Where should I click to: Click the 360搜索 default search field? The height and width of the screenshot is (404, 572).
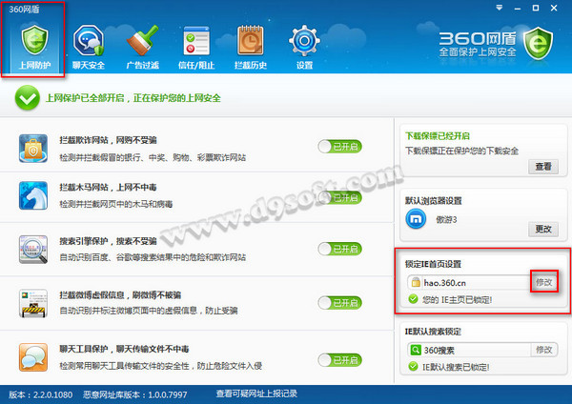click(x=469, y=350)
